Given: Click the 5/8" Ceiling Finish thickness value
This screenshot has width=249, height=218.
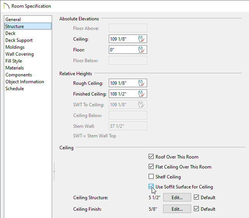Looking at the screenshot, I should (153, 209).
